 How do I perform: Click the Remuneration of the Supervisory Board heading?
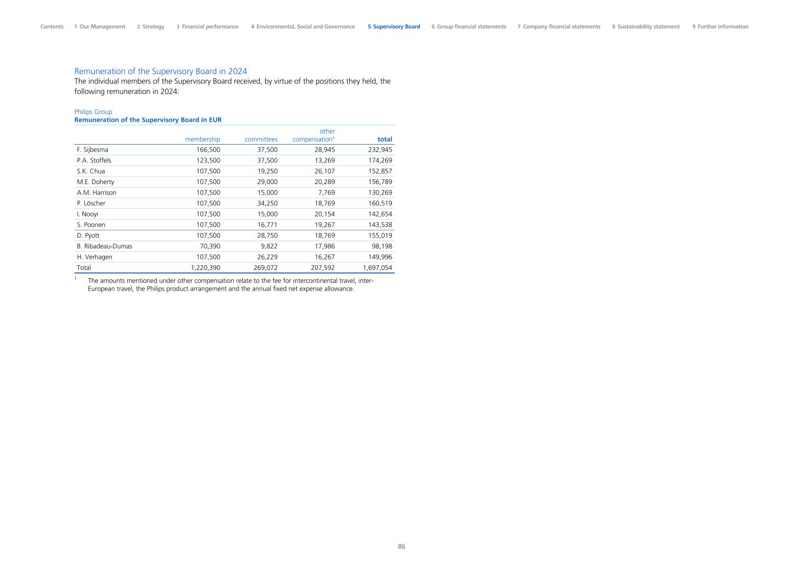point(161,71)
